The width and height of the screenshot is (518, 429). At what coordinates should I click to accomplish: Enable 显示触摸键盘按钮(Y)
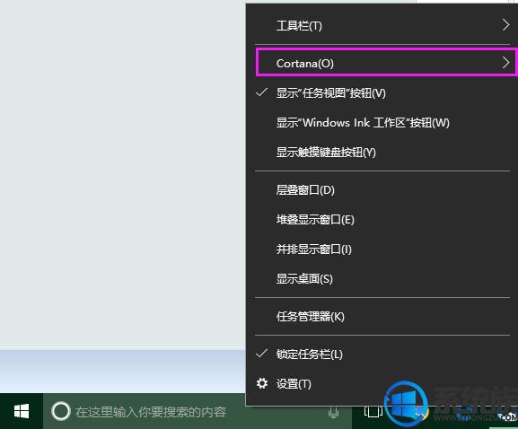pos(382,153)
